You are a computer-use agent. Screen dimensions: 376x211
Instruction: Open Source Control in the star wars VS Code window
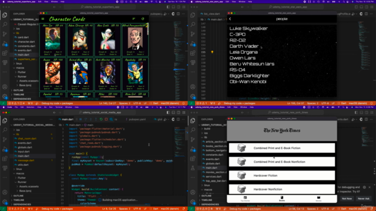pyautogui.click(x=193, y=34)
